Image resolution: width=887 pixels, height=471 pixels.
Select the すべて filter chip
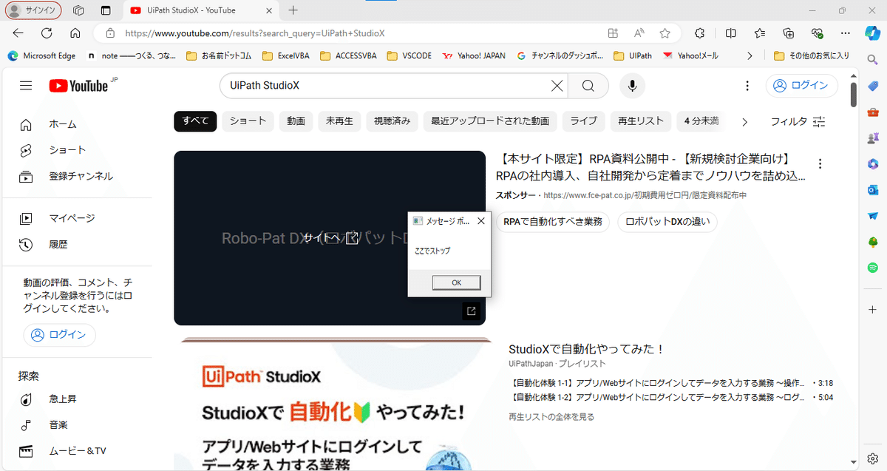point(195,121)
